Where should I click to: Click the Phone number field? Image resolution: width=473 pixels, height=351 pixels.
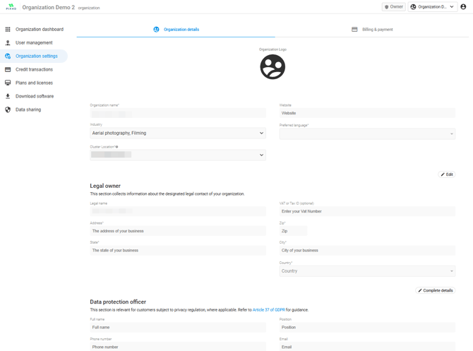coord(178,347)
